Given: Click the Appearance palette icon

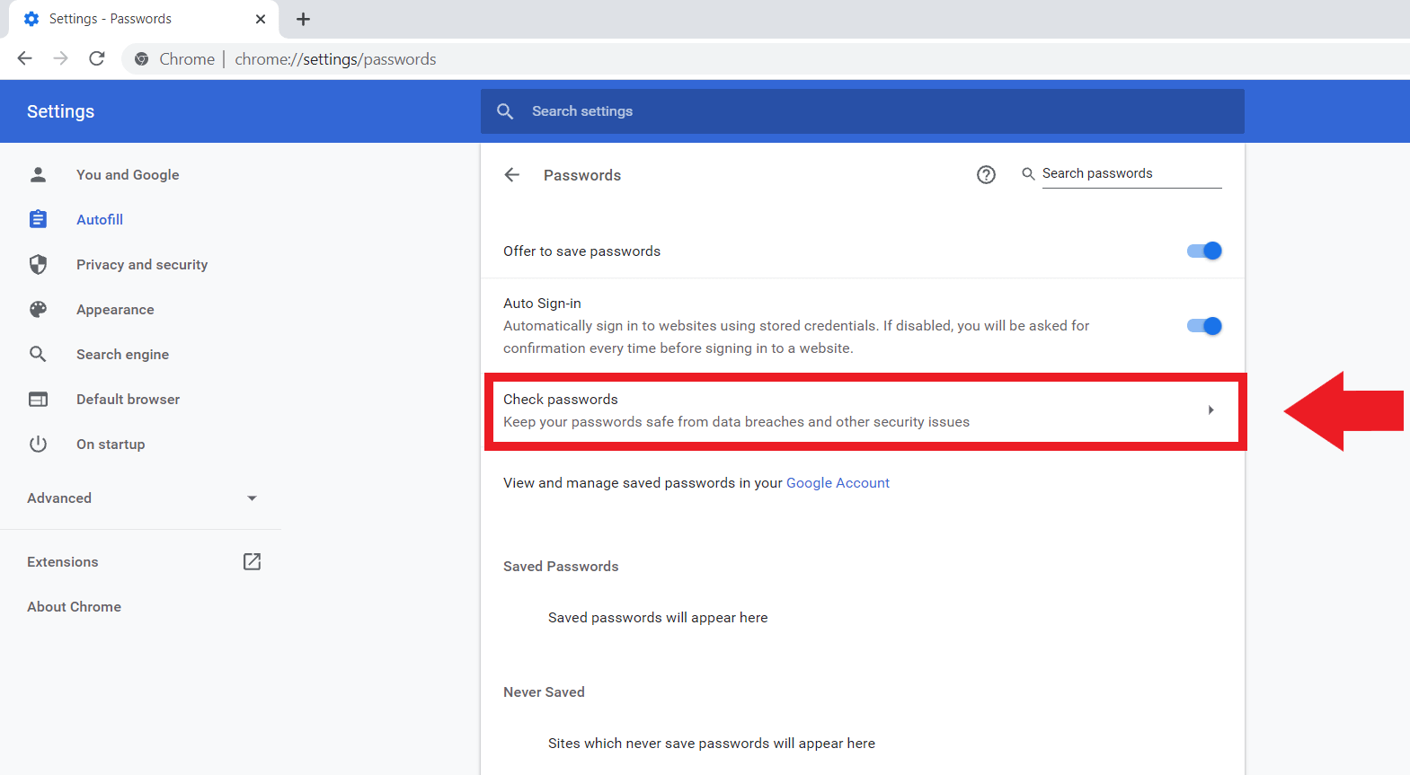Looking at the screenshot, I should click(x=38, y=309).
